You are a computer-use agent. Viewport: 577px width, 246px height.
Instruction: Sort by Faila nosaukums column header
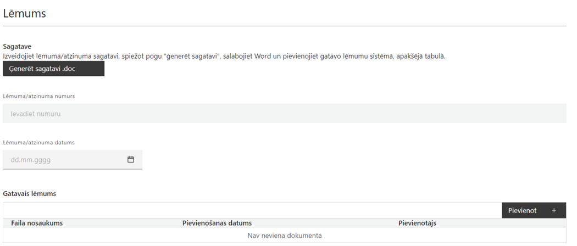click(37, 223)
